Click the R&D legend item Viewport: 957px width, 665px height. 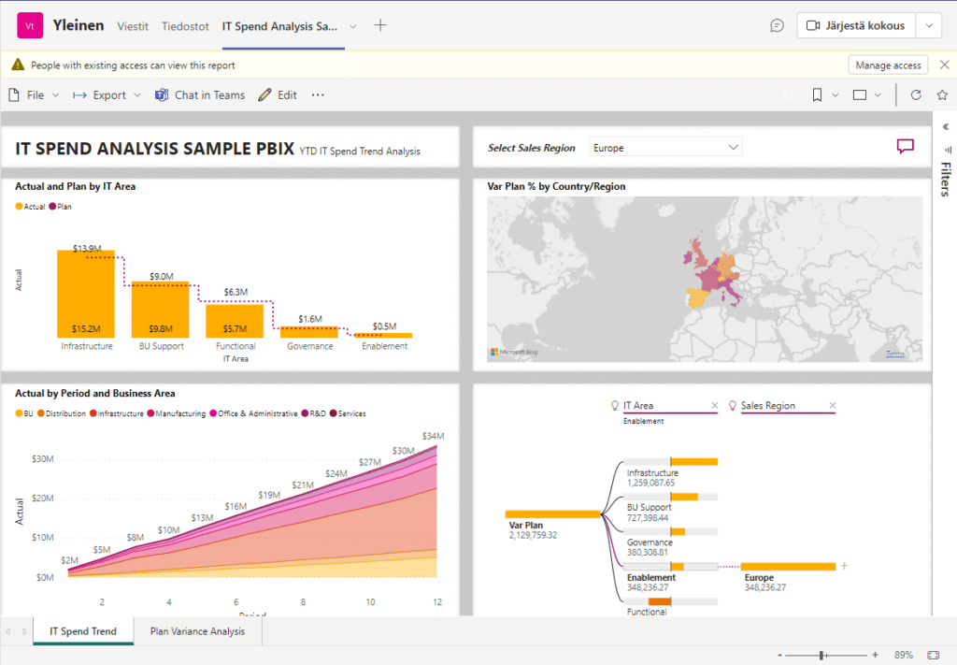point(313,413)
